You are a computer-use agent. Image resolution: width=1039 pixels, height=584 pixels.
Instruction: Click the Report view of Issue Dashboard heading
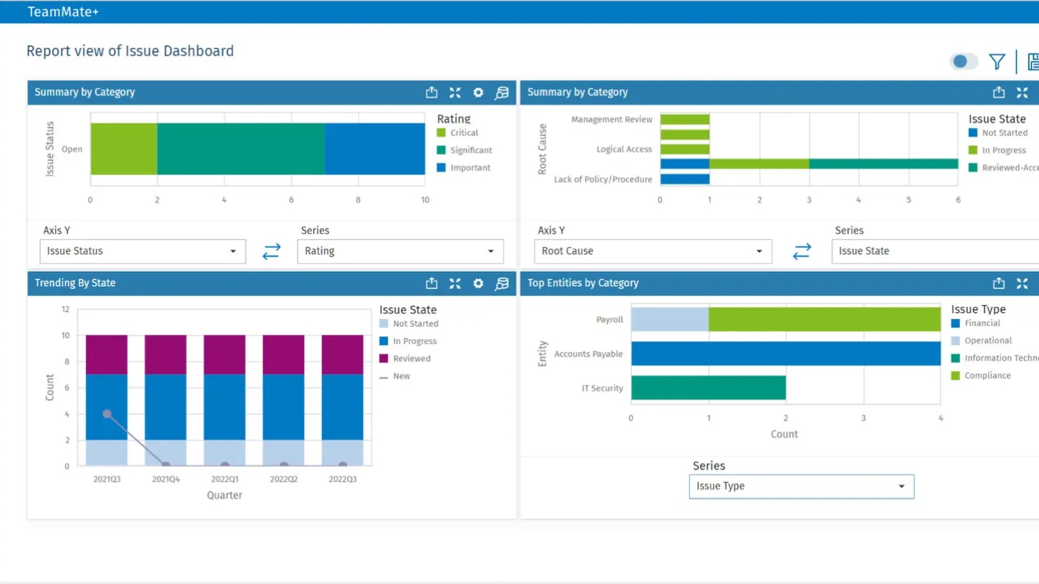[x=130, y=51]
